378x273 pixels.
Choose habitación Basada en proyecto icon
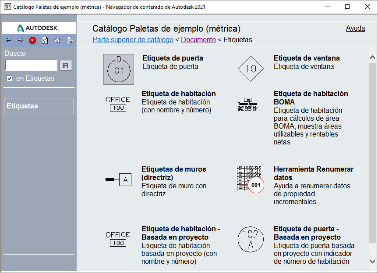tap(118, 239)
